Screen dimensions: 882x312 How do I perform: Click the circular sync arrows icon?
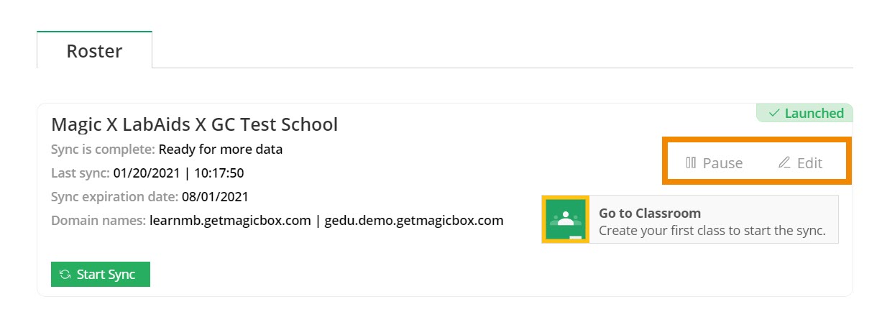pos(65,275)
